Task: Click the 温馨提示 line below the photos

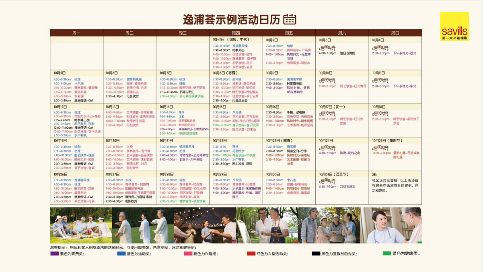Action: click(123, 248)
